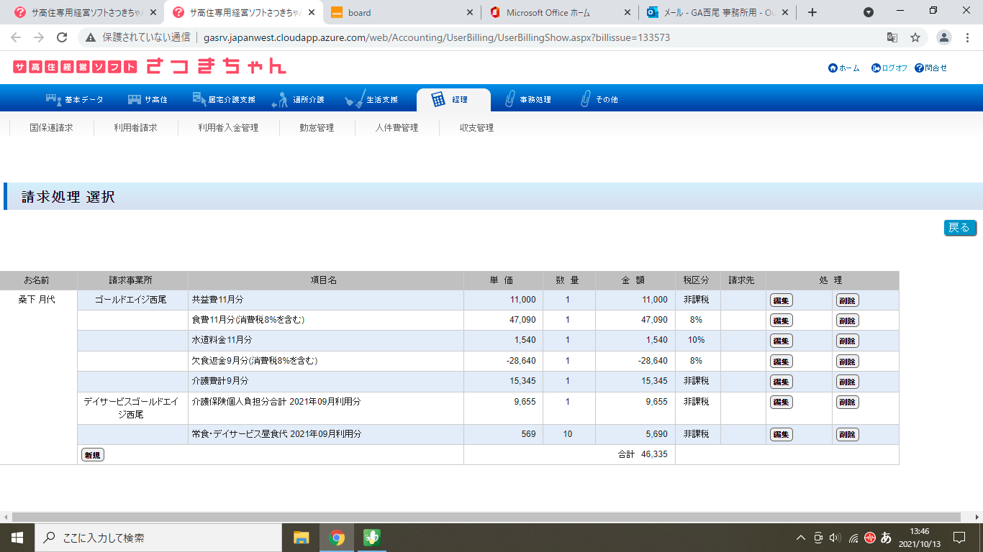Click the 戻る button

pos(959,228)
